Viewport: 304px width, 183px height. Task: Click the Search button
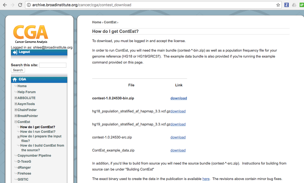(18, 70)
